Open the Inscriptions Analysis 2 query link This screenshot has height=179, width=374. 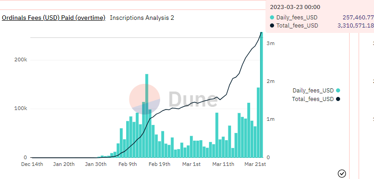142,18
